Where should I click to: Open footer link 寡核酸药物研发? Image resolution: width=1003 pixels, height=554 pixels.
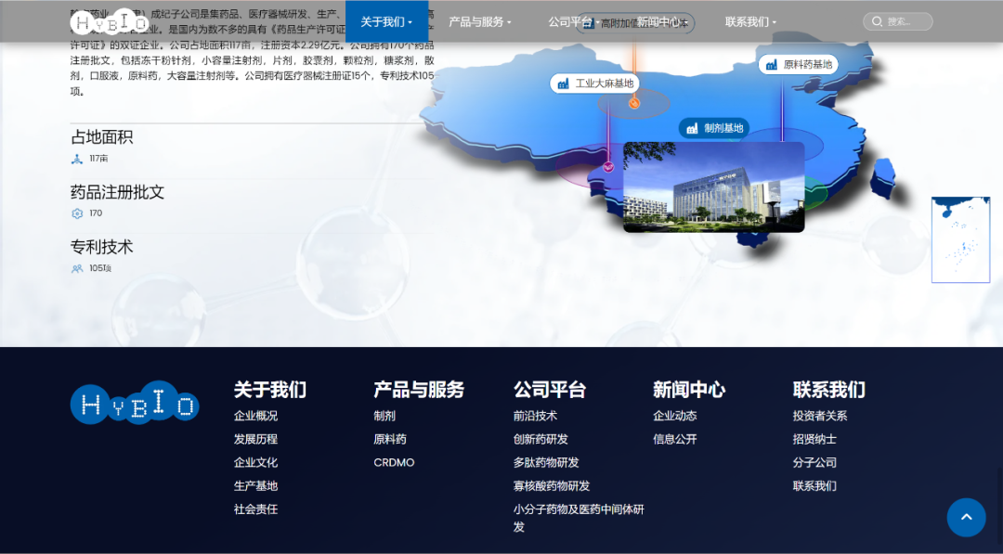click(x=552, y=486)
